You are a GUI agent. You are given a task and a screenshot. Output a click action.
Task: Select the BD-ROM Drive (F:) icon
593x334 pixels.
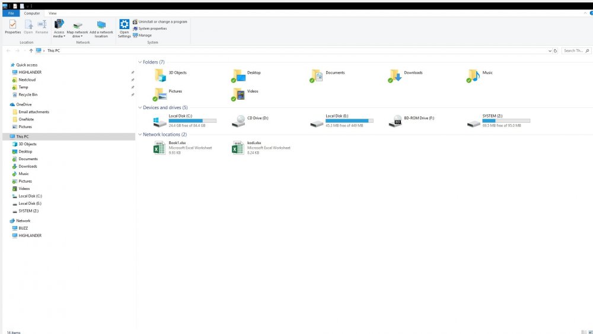point(395,121)
